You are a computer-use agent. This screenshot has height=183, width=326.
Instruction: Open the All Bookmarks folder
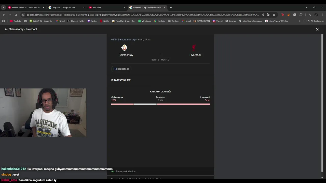click(315, 21)
